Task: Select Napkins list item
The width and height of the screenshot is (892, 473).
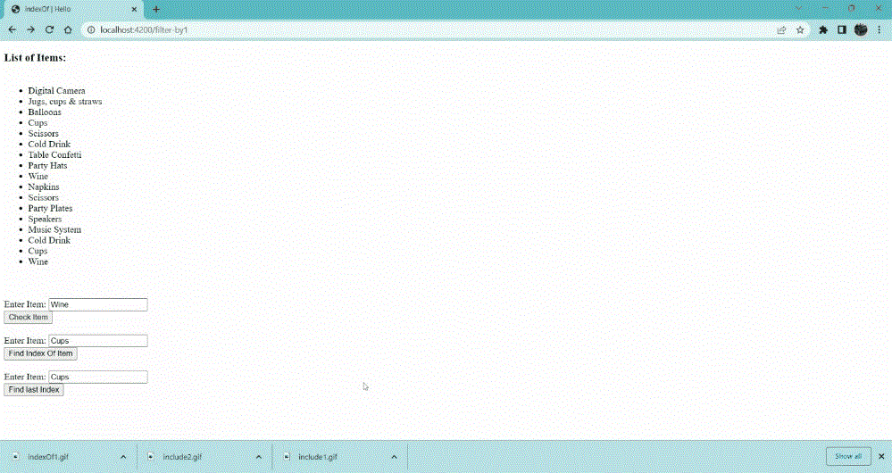Action: 43,187
